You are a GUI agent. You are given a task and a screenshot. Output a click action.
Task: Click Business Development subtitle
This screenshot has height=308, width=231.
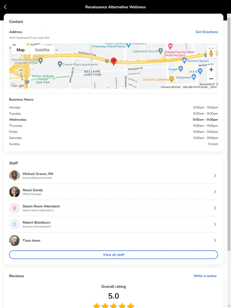tap(37, 227)
